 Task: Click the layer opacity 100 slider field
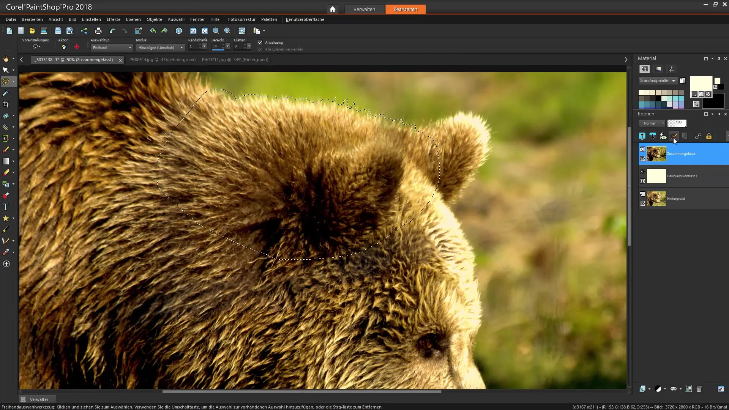(x=677, y=123)
